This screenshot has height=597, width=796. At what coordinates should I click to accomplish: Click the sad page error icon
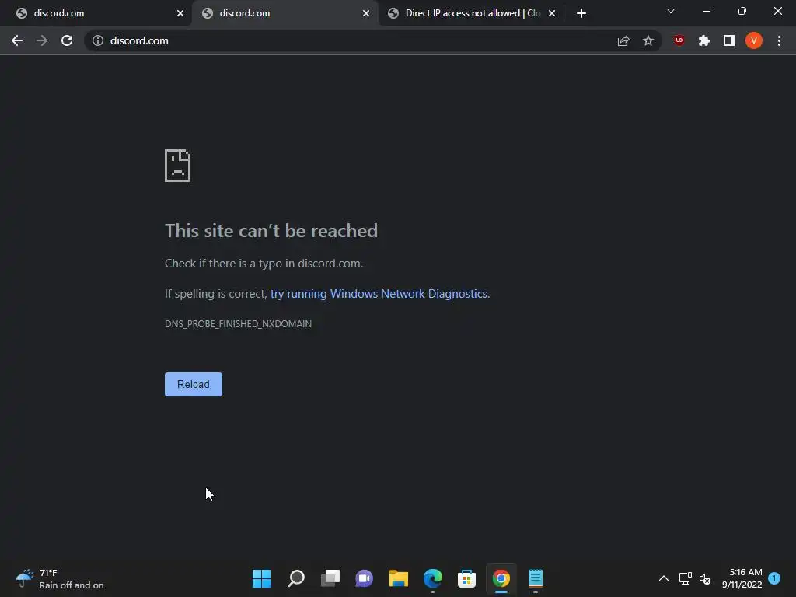[178, 166]
